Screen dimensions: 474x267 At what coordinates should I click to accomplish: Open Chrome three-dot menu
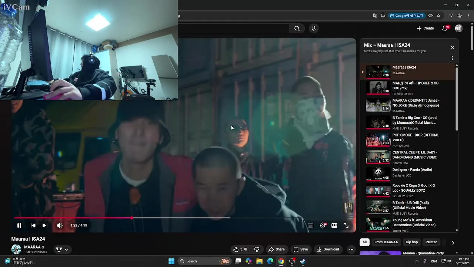pos(468,16)
